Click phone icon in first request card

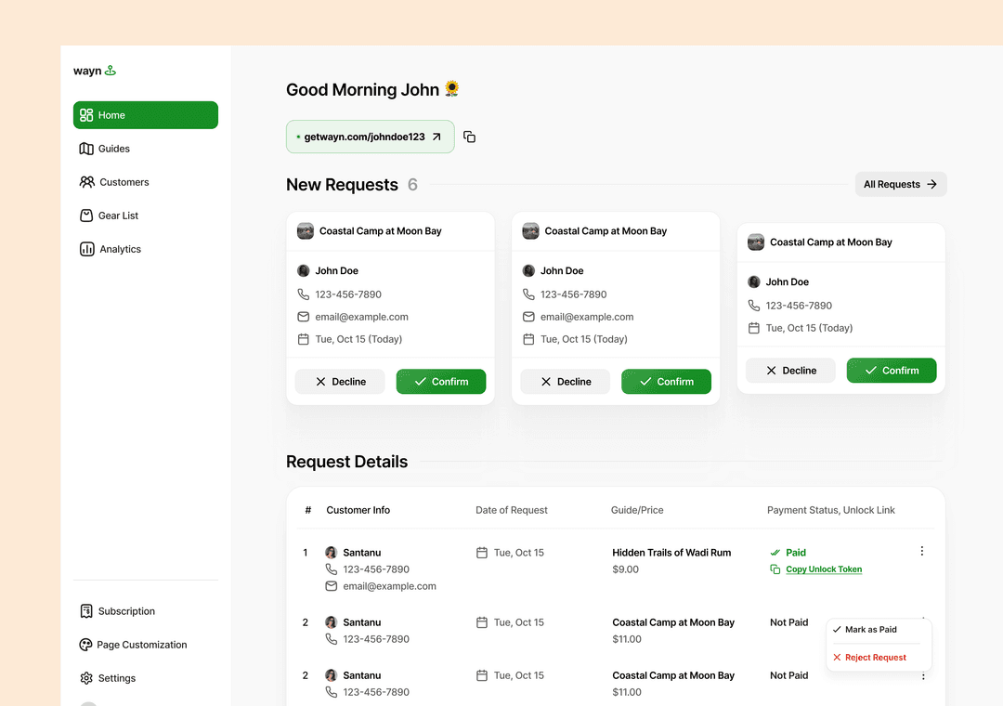pos(303,294)
